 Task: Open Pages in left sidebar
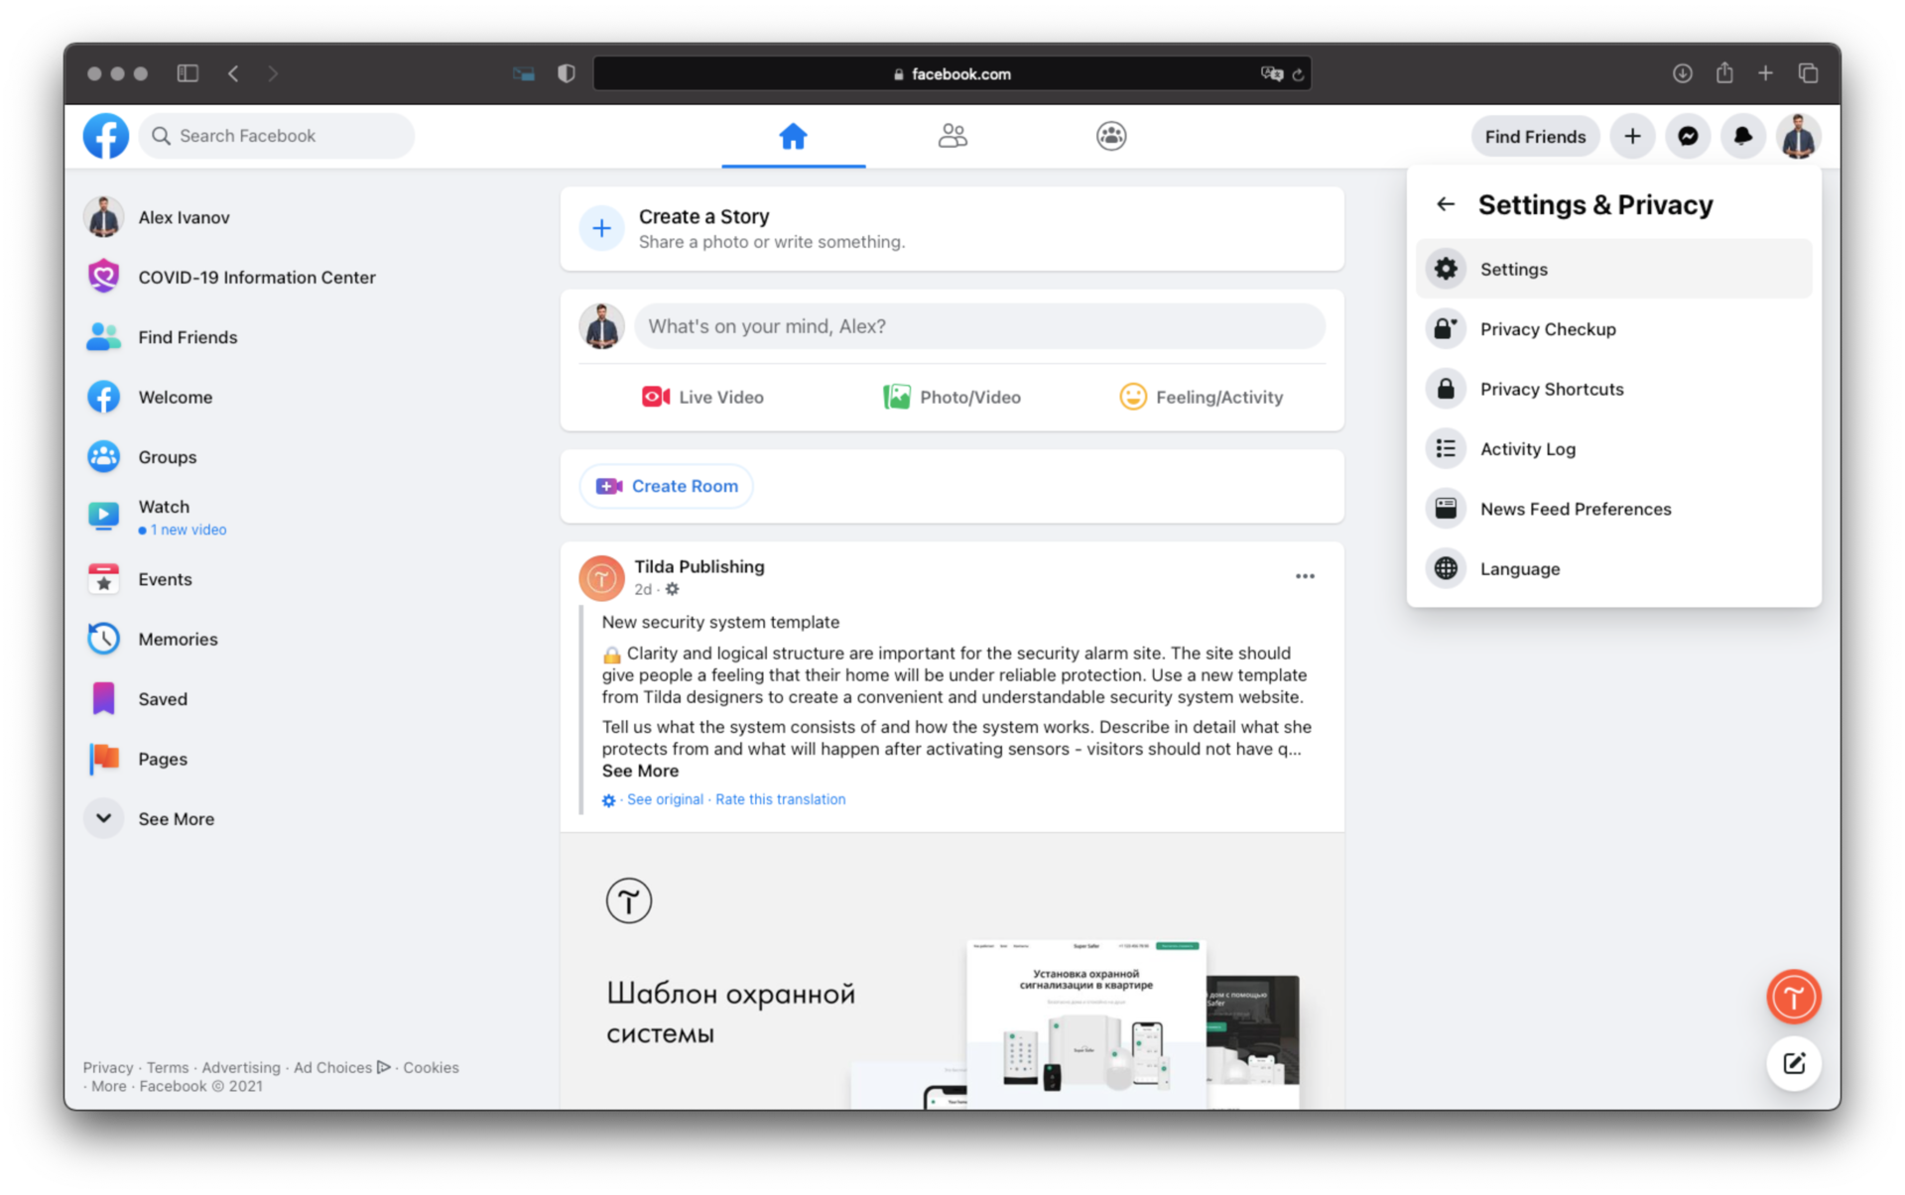point(137,759)
